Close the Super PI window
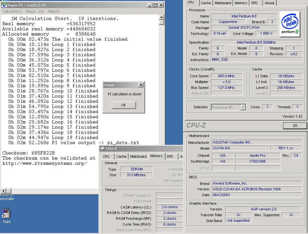308x234 pixels. click(161, 5)
